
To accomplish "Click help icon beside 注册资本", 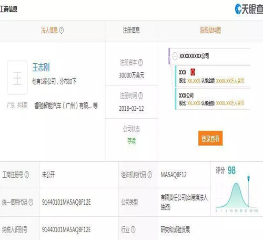I will pos(140,62).
